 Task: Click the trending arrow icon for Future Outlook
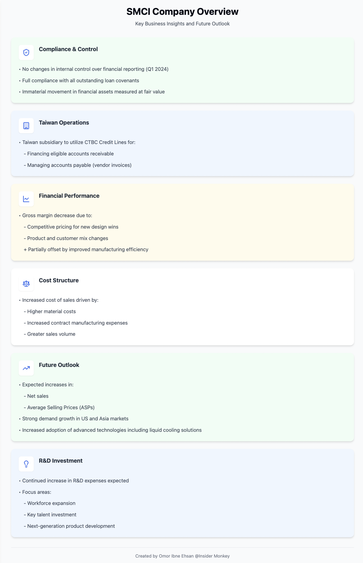(26, 368)
